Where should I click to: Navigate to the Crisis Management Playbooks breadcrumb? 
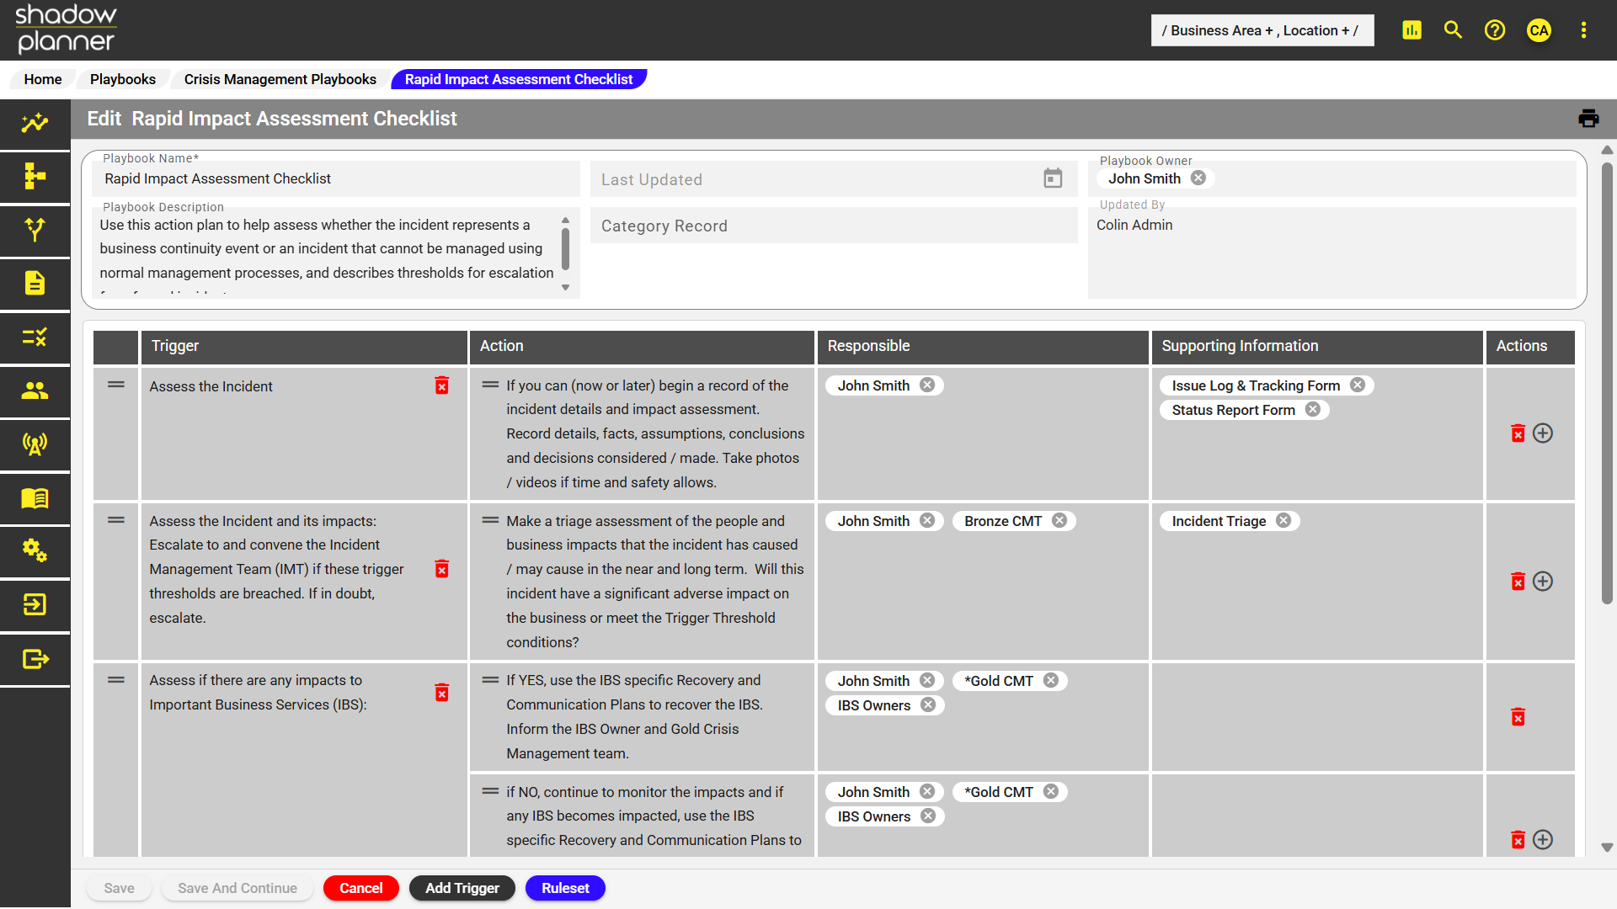click(x=280, y=79)
